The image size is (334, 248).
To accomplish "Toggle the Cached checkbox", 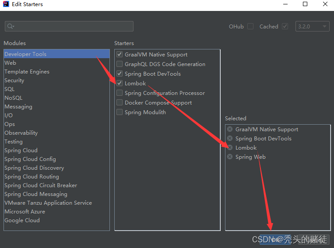I will coord(285,26).
